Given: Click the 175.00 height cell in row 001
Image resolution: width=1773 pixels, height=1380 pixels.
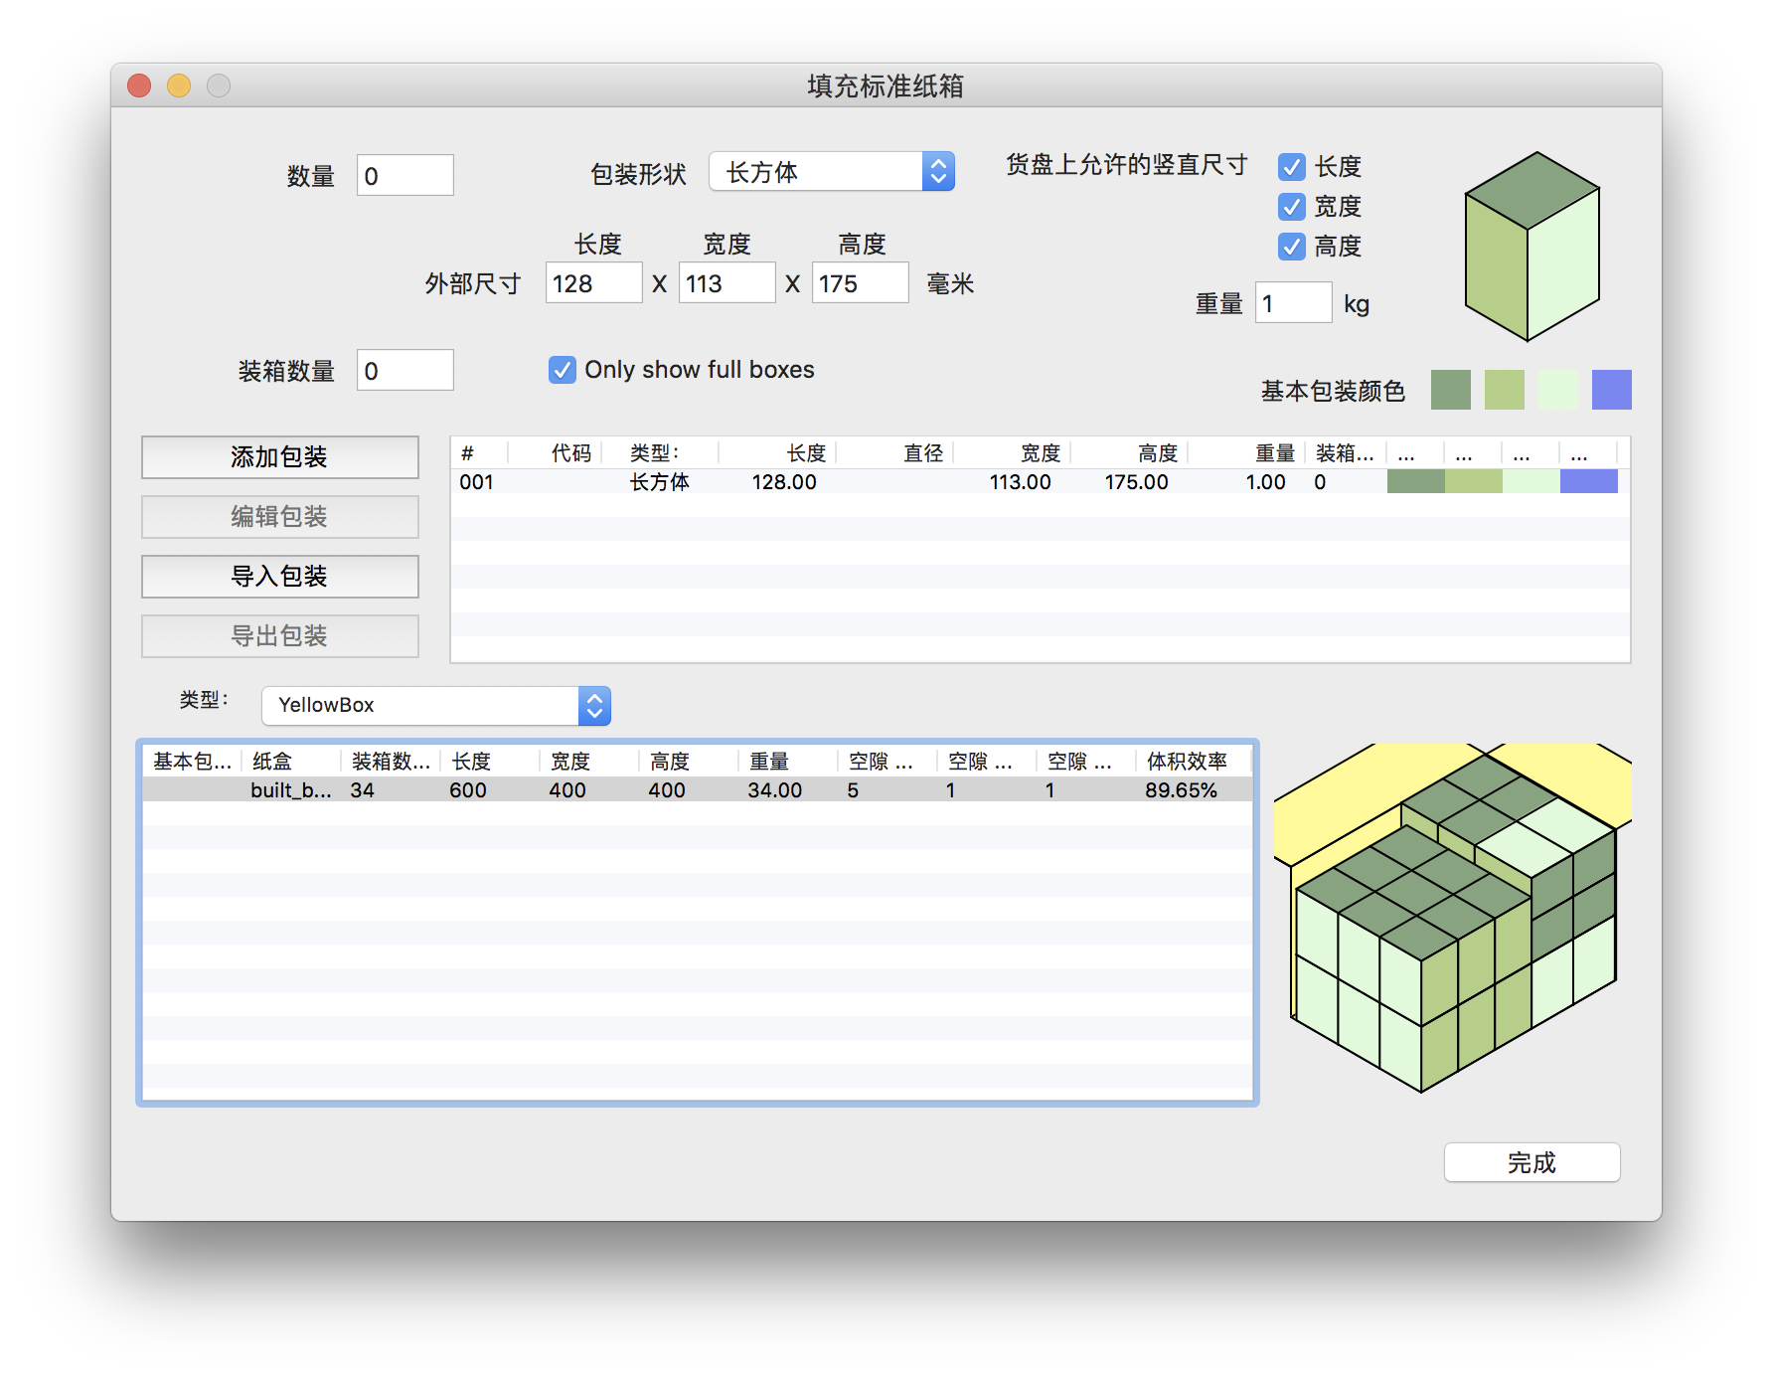Looking at the screenshot, I should pyautogui.click(x=1136, y=482).
